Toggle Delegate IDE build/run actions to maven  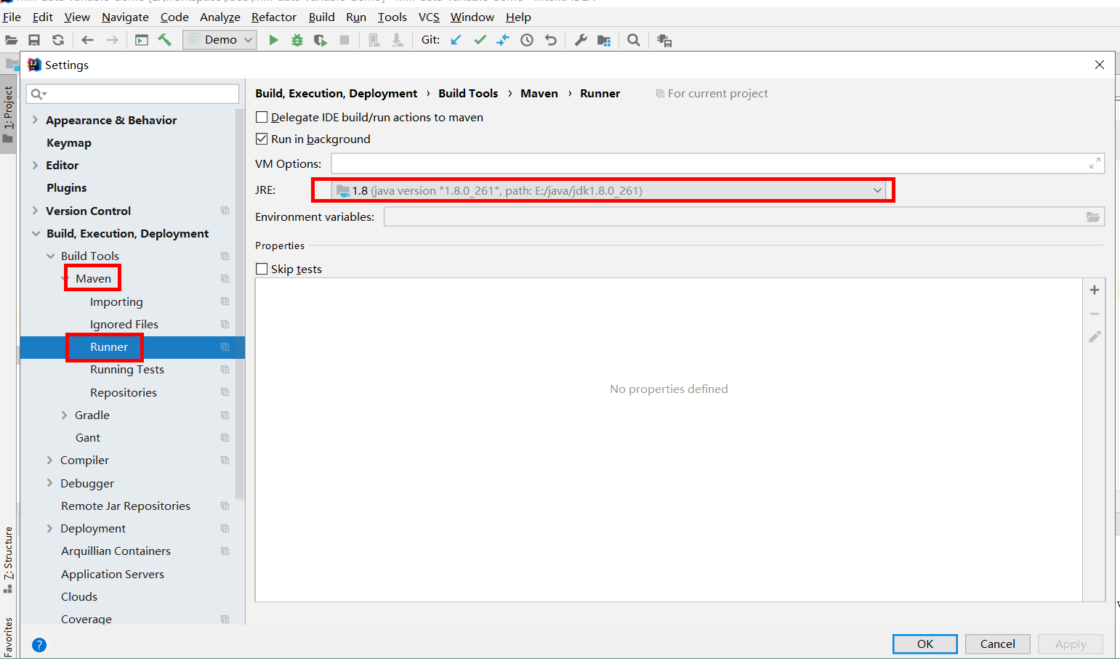pyautogui.click(x=262, y=117)
